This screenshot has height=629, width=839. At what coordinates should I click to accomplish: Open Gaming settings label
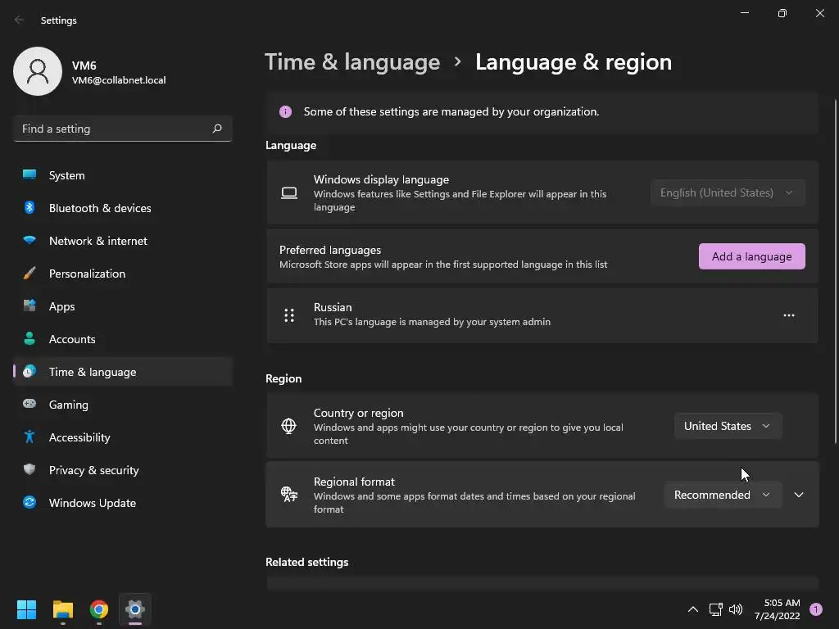click(x=69, y=405)
